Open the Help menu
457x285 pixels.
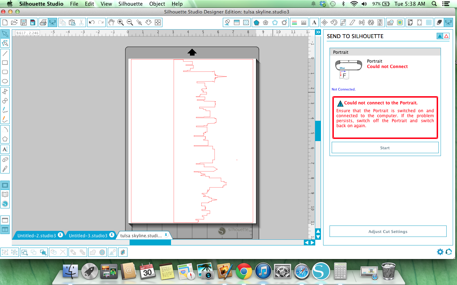[177, 4]
